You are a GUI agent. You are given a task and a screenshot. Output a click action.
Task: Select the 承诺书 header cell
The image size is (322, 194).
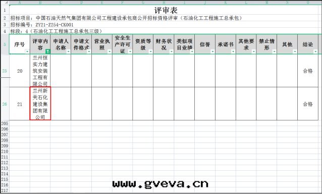point(226,44)
